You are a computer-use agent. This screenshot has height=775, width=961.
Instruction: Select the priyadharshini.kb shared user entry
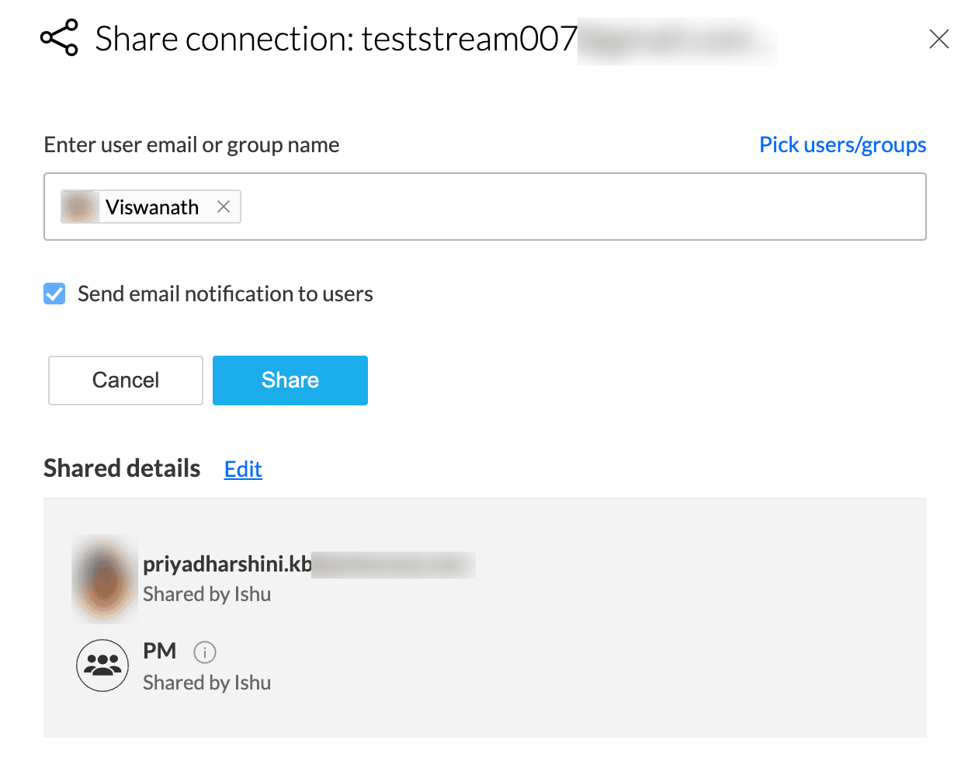pos(227,565)
